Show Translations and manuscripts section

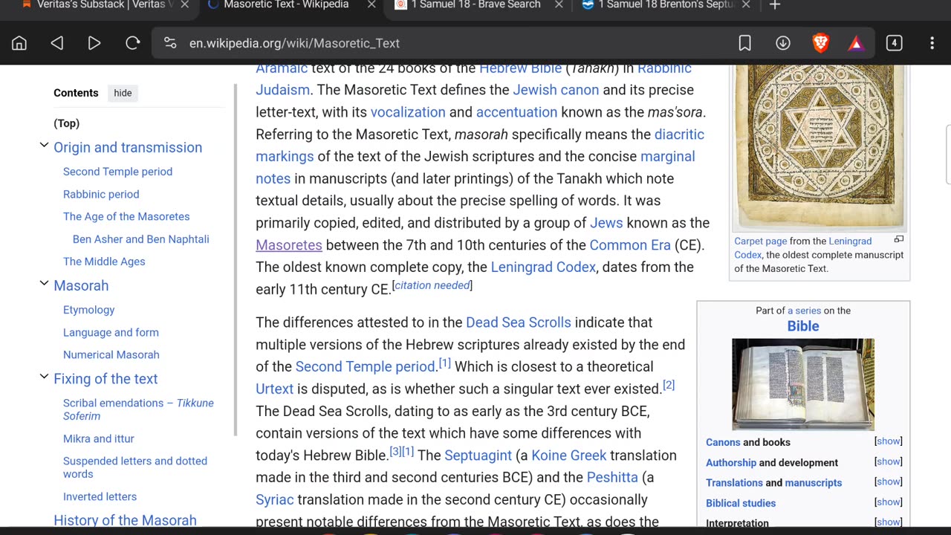[x=888, y=481]
